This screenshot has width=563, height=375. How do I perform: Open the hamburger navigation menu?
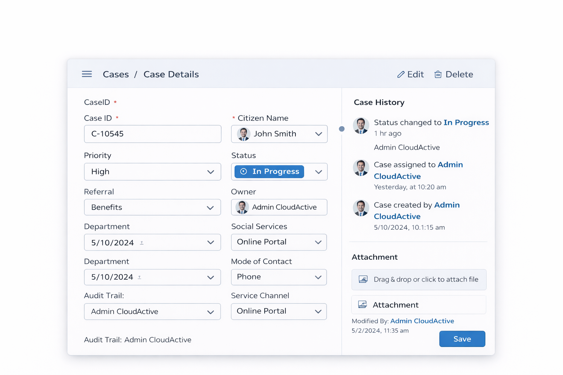[x=87, y=74]
